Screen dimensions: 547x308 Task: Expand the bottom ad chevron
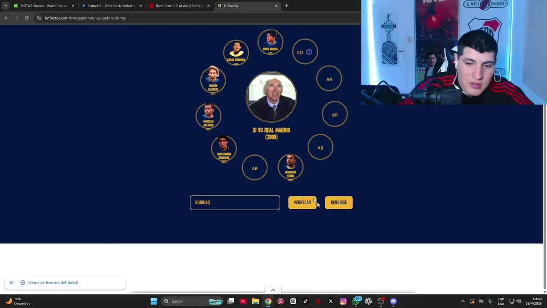point(273,290)
